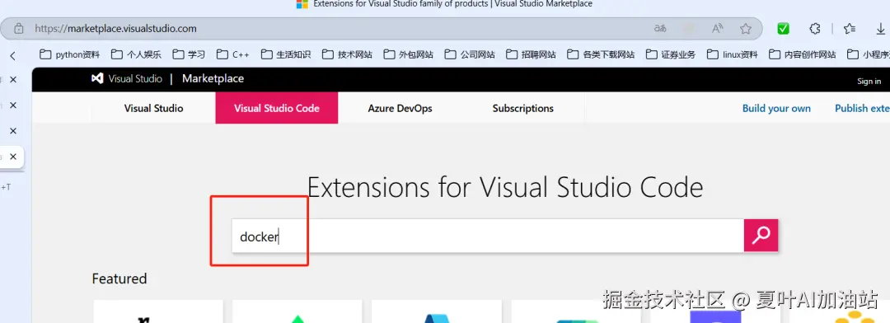Collapse the vertical tabs pane chevron
890x323 pixels.
point(12,56)
